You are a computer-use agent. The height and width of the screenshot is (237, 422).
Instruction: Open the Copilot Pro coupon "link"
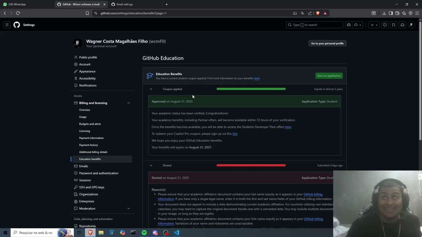click(235, 134)
